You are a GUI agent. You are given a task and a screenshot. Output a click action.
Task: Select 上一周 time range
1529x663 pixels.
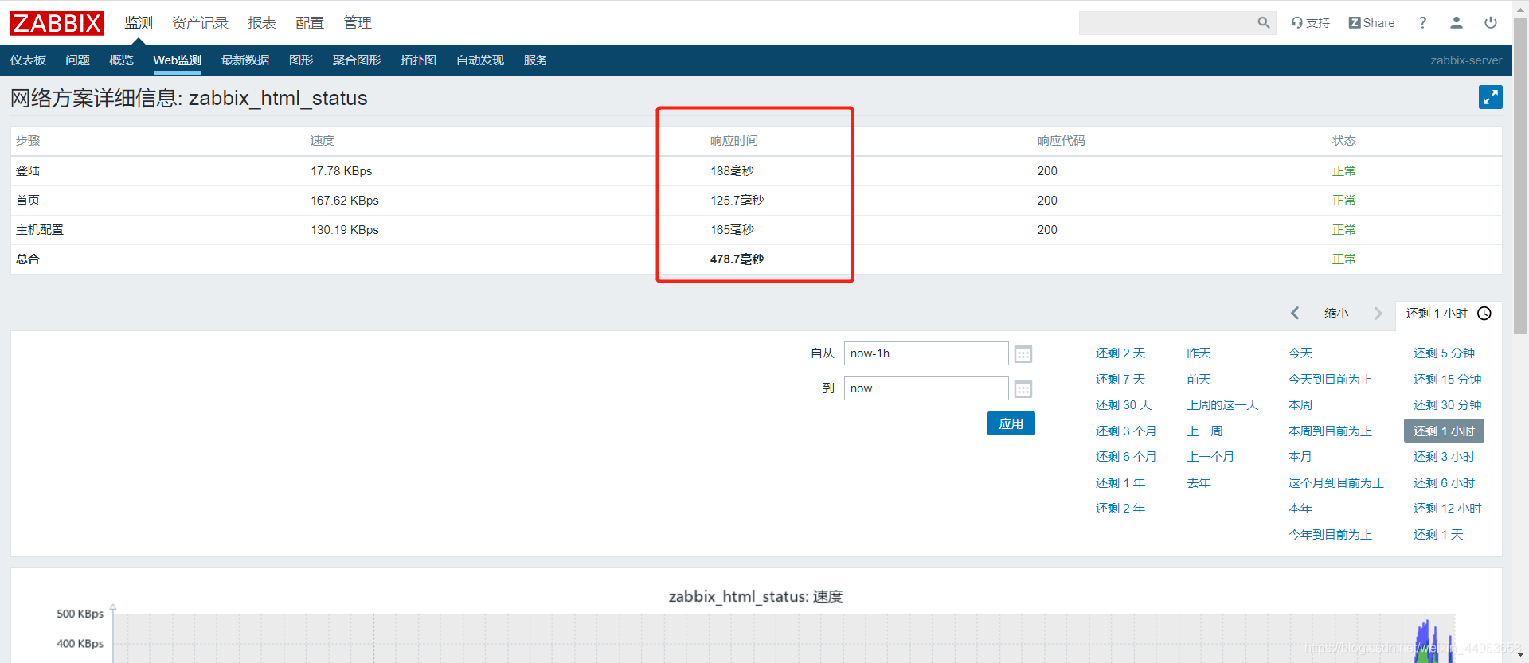pyautogui.click(x=1205, y=431)
